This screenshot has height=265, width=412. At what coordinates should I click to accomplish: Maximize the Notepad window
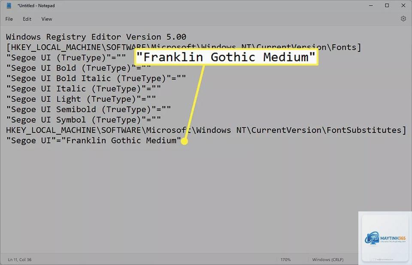(x=387, y=6)
